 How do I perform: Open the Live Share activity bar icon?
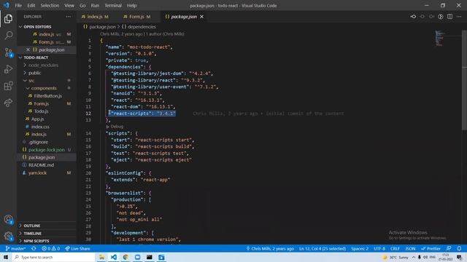[8, 103]
